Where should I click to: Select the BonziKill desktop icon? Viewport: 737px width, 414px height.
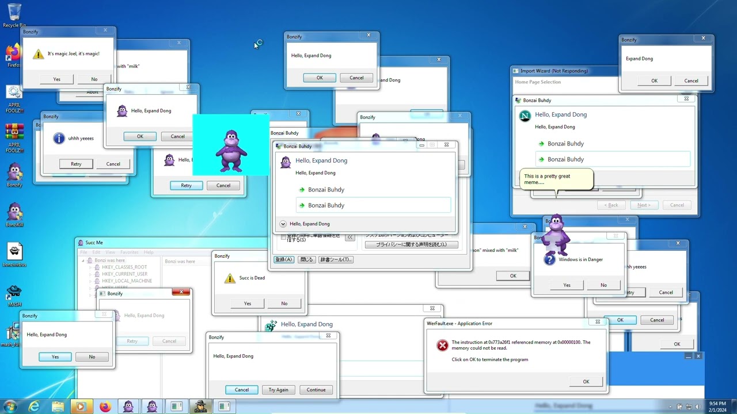(14, 215)
